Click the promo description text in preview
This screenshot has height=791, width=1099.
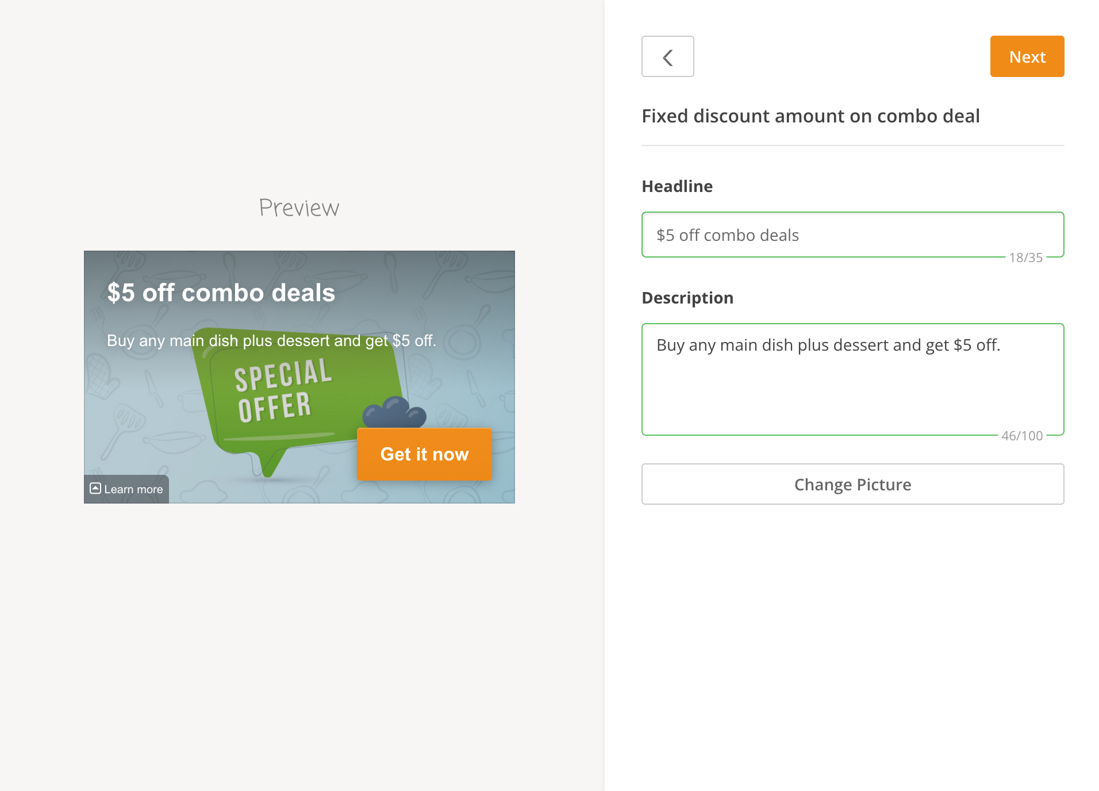pyautogui.click(x=271, y=341)
